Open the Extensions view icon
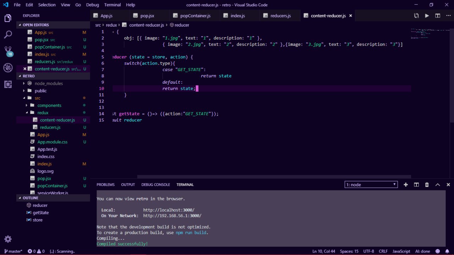The height and width of the screenshot is (255, 454). 8,84
